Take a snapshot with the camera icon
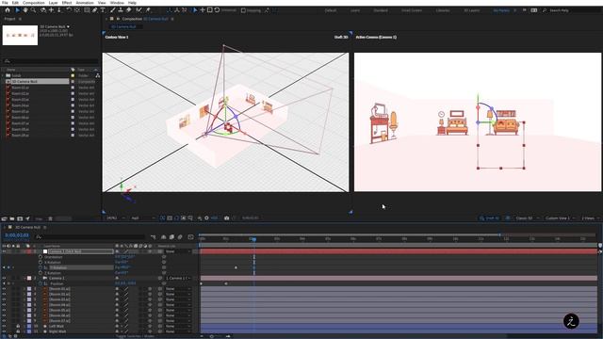This screenshot has height=339, width=603. coord(226,218)
